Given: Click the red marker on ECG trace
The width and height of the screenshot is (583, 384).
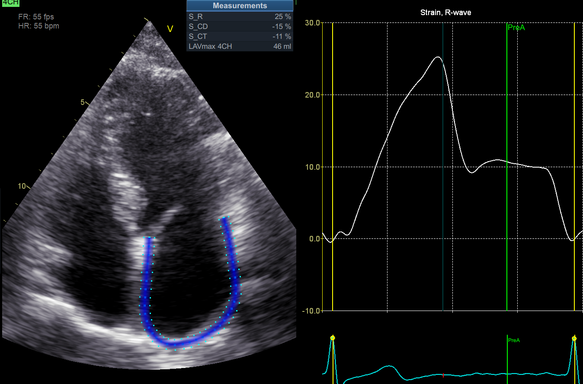Looking at the screenshot, I should pos(443,375).
